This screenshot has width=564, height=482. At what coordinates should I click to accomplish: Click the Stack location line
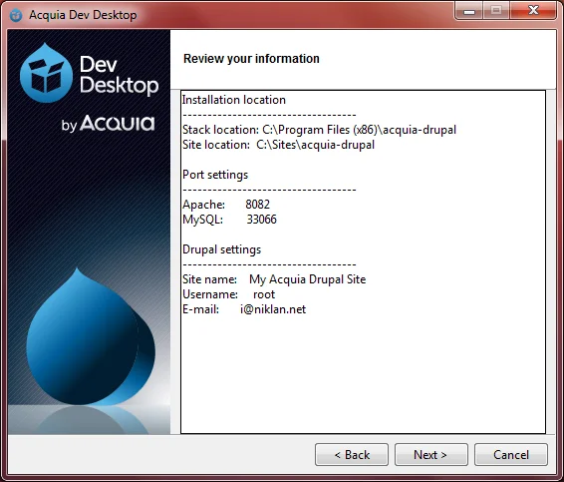[x=320, y=130]
